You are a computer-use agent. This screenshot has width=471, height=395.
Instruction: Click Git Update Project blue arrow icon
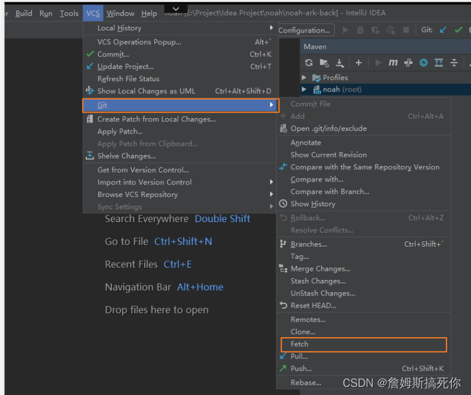pyautogui.click(x=443, y=30)
